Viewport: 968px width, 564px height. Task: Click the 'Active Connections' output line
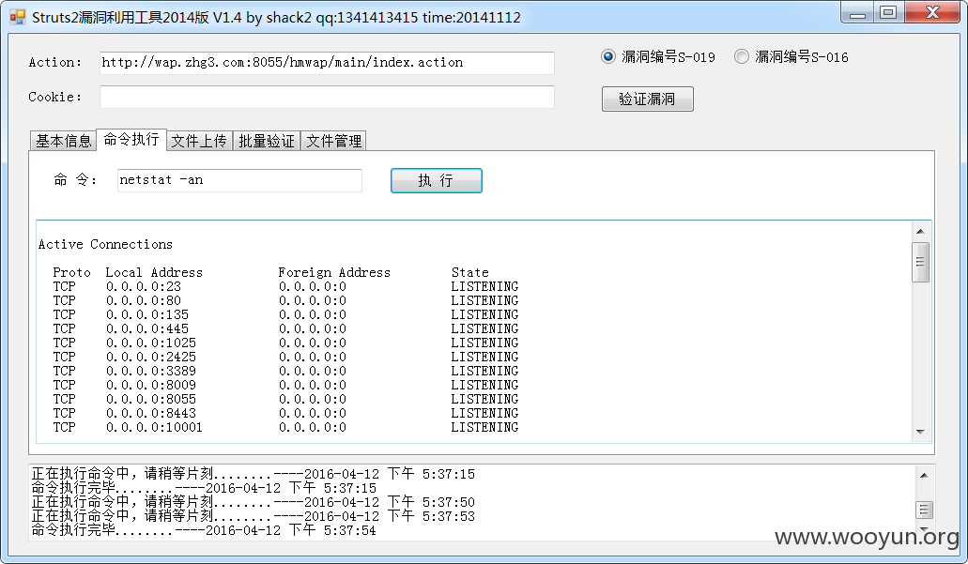pyautogui.click(x=105, y=244)
